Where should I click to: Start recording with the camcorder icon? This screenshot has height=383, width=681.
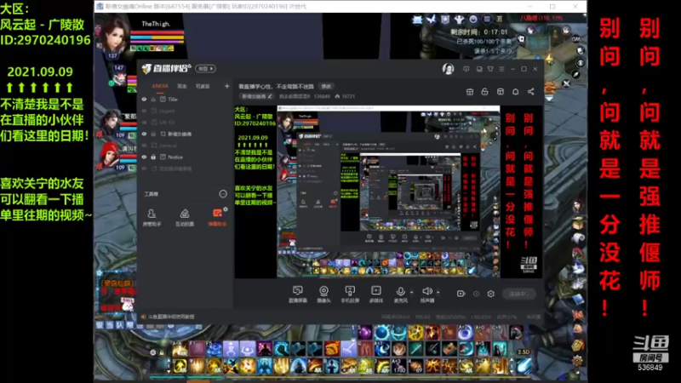tap(461, 294)
